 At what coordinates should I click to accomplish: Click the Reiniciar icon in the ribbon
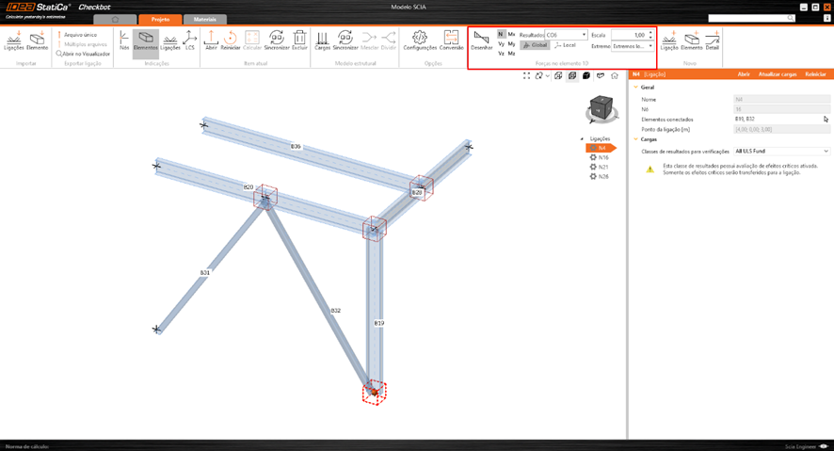pos(230,40)
